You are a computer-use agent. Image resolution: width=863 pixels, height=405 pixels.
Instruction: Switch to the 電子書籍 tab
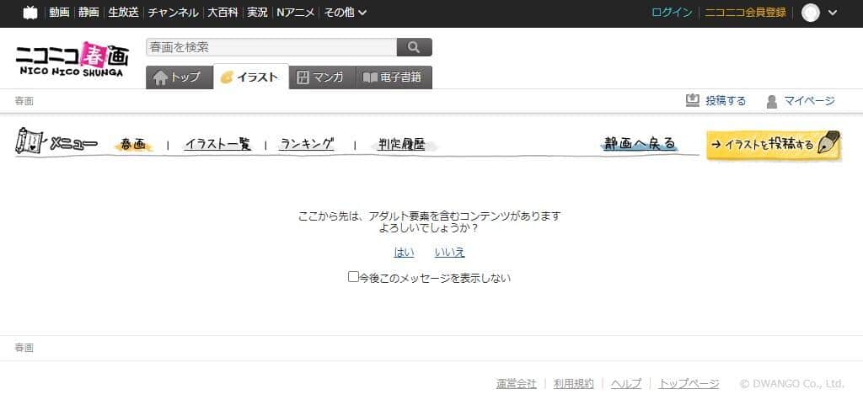pyautogui.click(x=394, y=77)
